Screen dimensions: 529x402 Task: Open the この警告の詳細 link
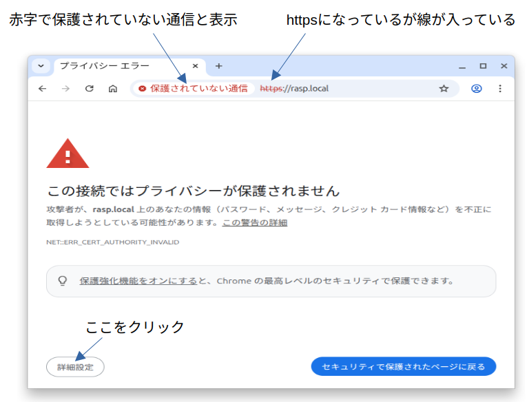[x=254, y=222]
